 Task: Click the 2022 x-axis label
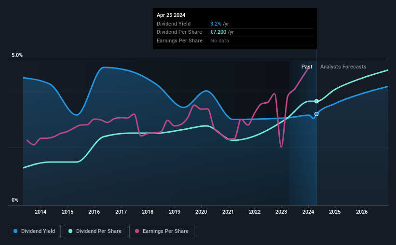pyautogui.click(x=255, y=212)
